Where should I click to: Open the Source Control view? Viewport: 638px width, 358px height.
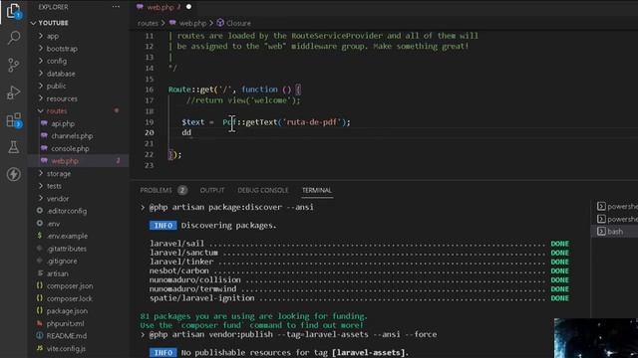coord(13,65)
